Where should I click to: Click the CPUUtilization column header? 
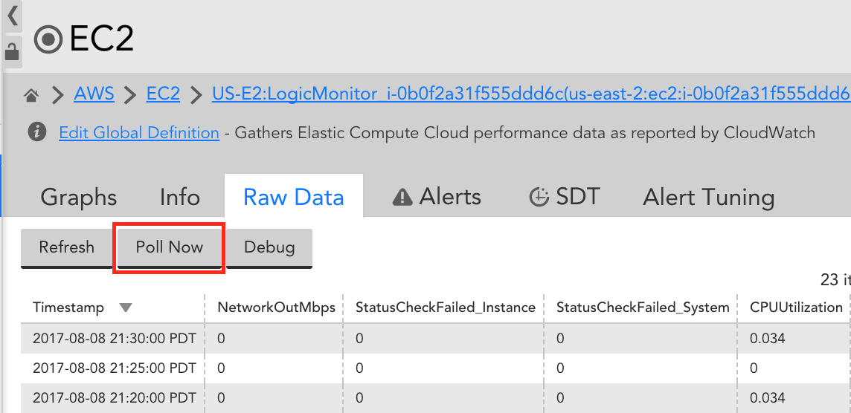[796, 308]
